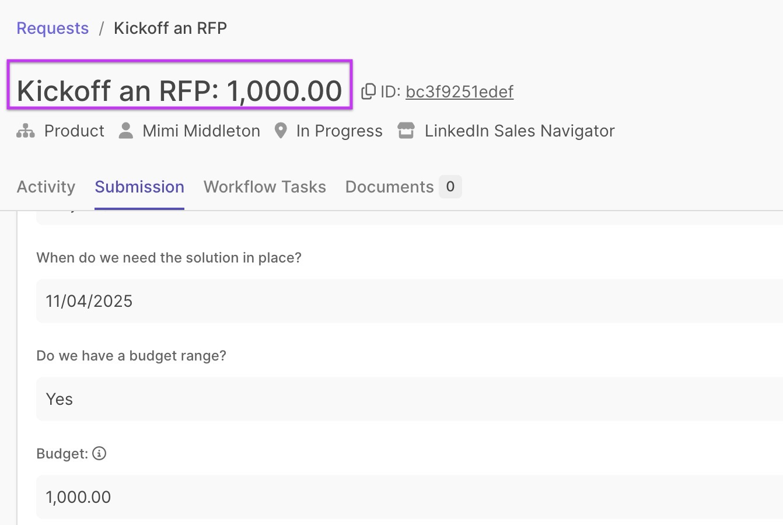Click the Requests breadcrumb link

click(53, 28)
